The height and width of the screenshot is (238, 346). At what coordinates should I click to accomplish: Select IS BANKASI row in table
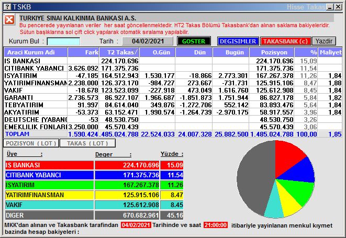click(173, 61)
